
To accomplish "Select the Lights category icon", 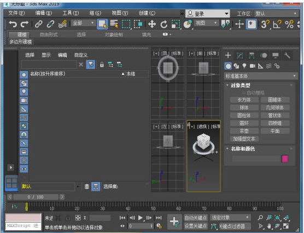I will pos(244,66).
